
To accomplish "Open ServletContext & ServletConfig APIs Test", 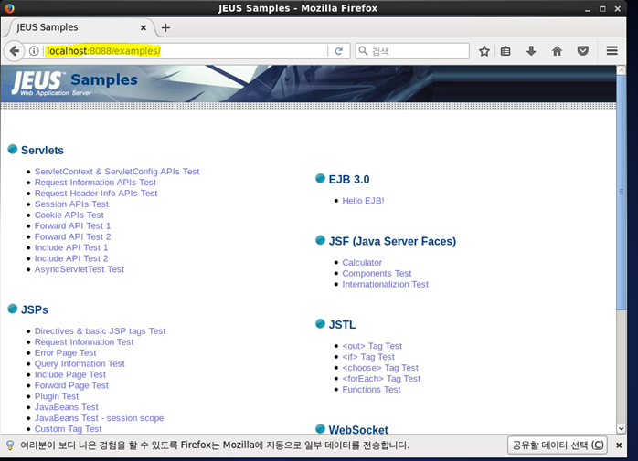I will [x=117, y=172].
